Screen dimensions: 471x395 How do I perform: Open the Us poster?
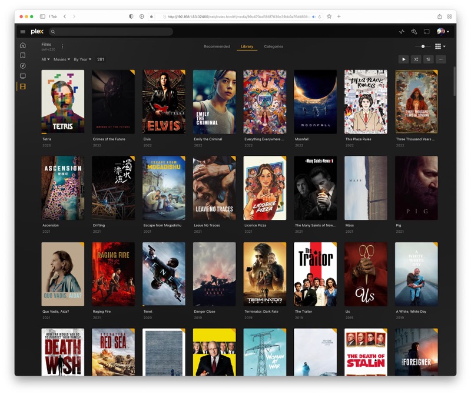pyautogui.click(x=366, y=274)
